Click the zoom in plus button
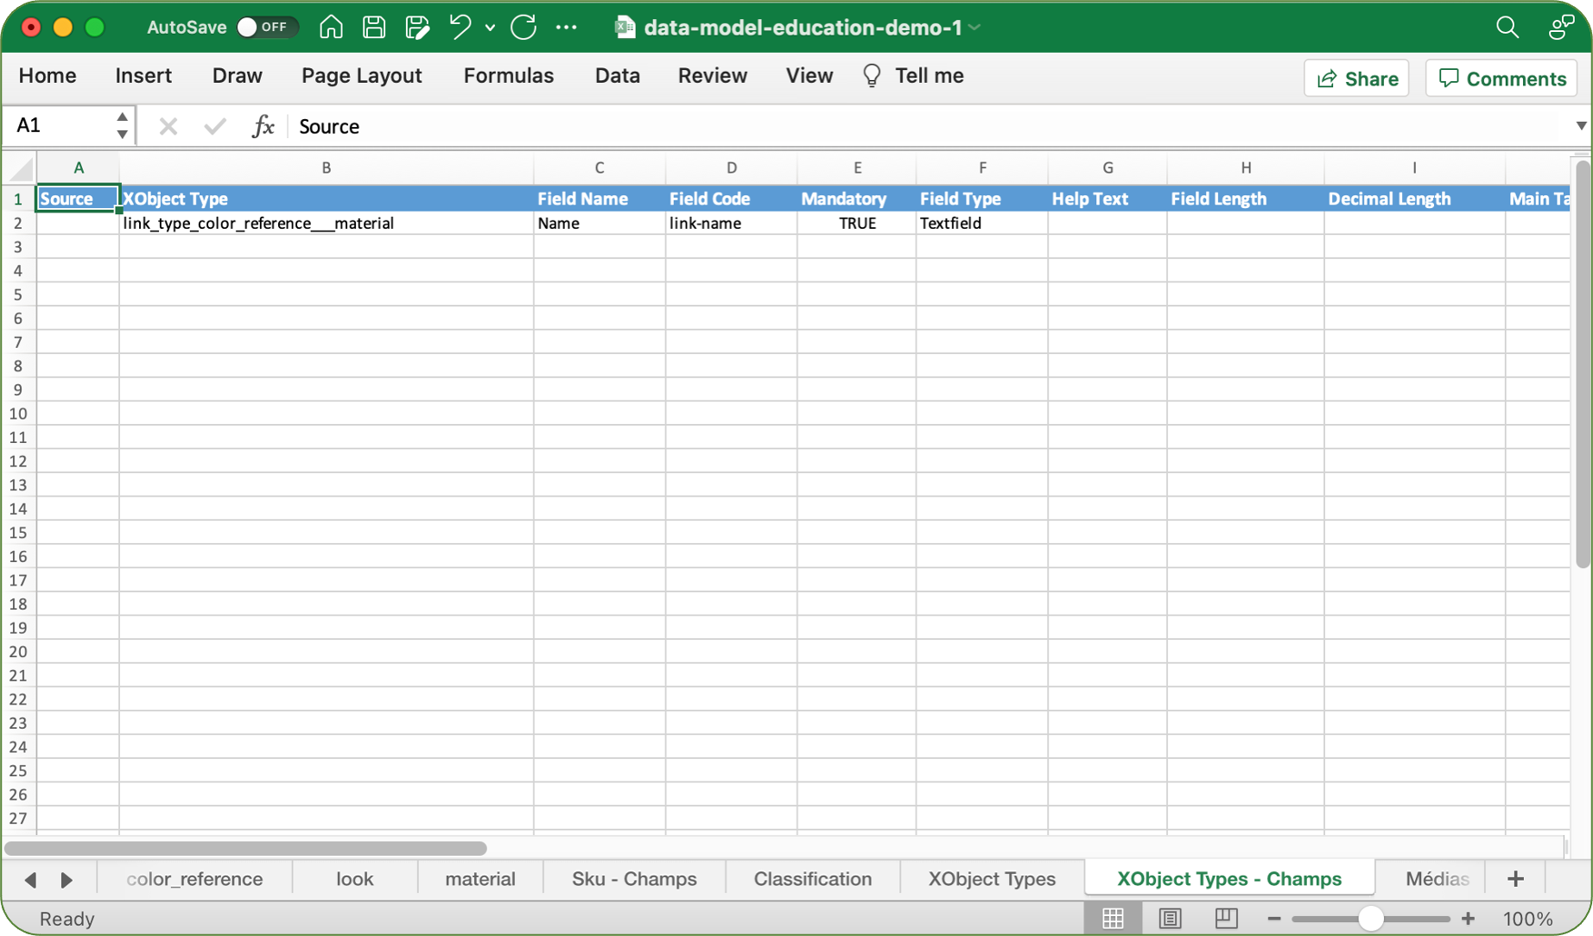Image resolution: width=1593 pixels, height=936 pixels. coord(1468,919)
